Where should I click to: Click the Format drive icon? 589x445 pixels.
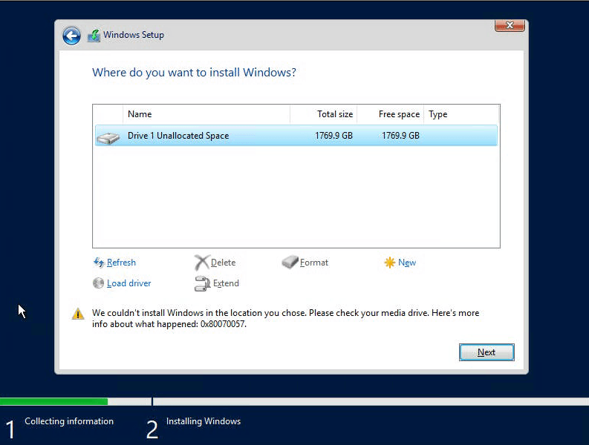click(290, 263)
